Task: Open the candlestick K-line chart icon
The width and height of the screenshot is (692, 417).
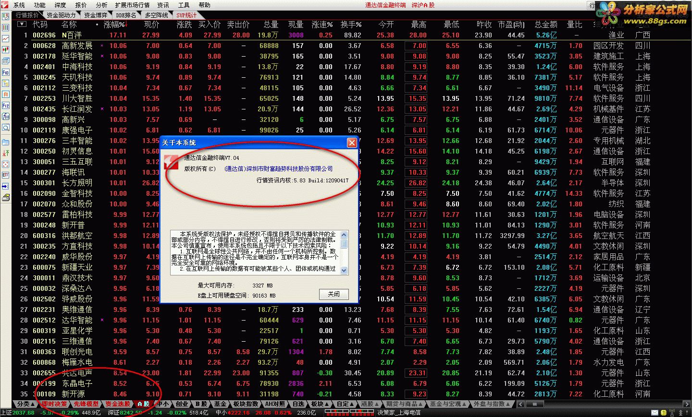Action: click(5, 50)
